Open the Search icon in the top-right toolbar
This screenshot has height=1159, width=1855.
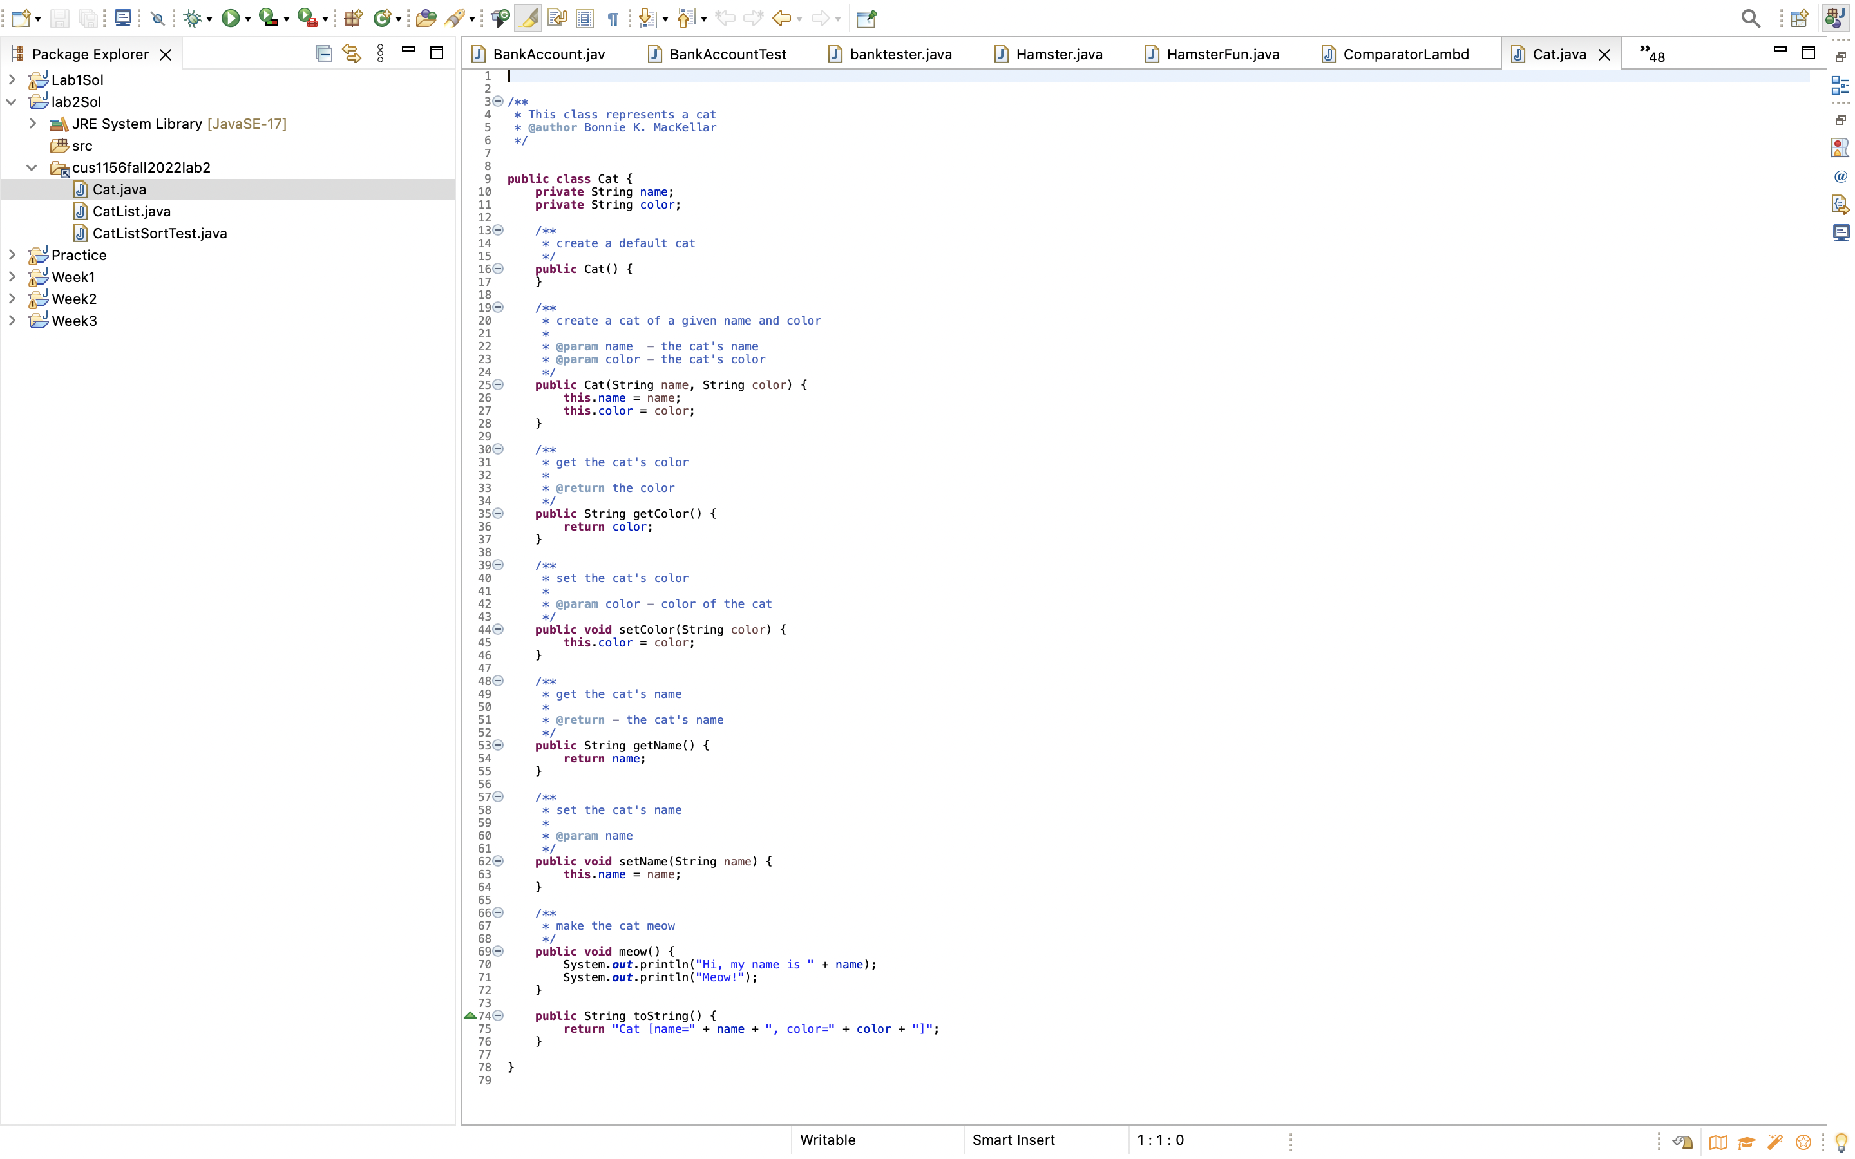(1750, 17)
